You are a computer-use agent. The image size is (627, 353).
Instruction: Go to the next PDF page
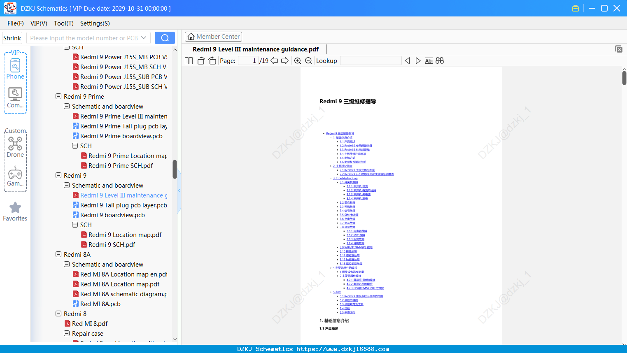285,61
